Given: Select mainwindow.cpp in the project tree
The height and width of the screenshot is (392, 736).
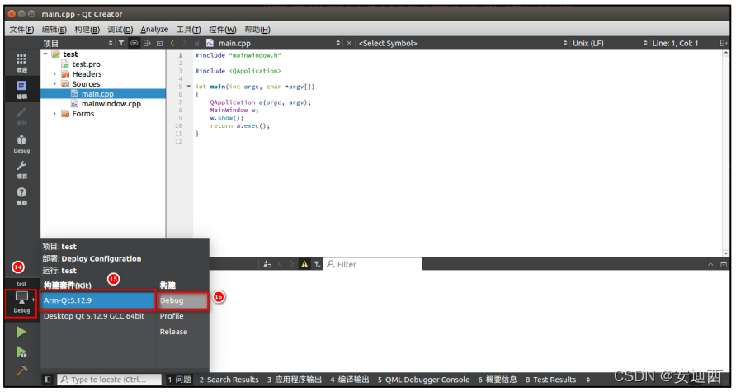Looking at the screenshot, I should pos(111,104).
